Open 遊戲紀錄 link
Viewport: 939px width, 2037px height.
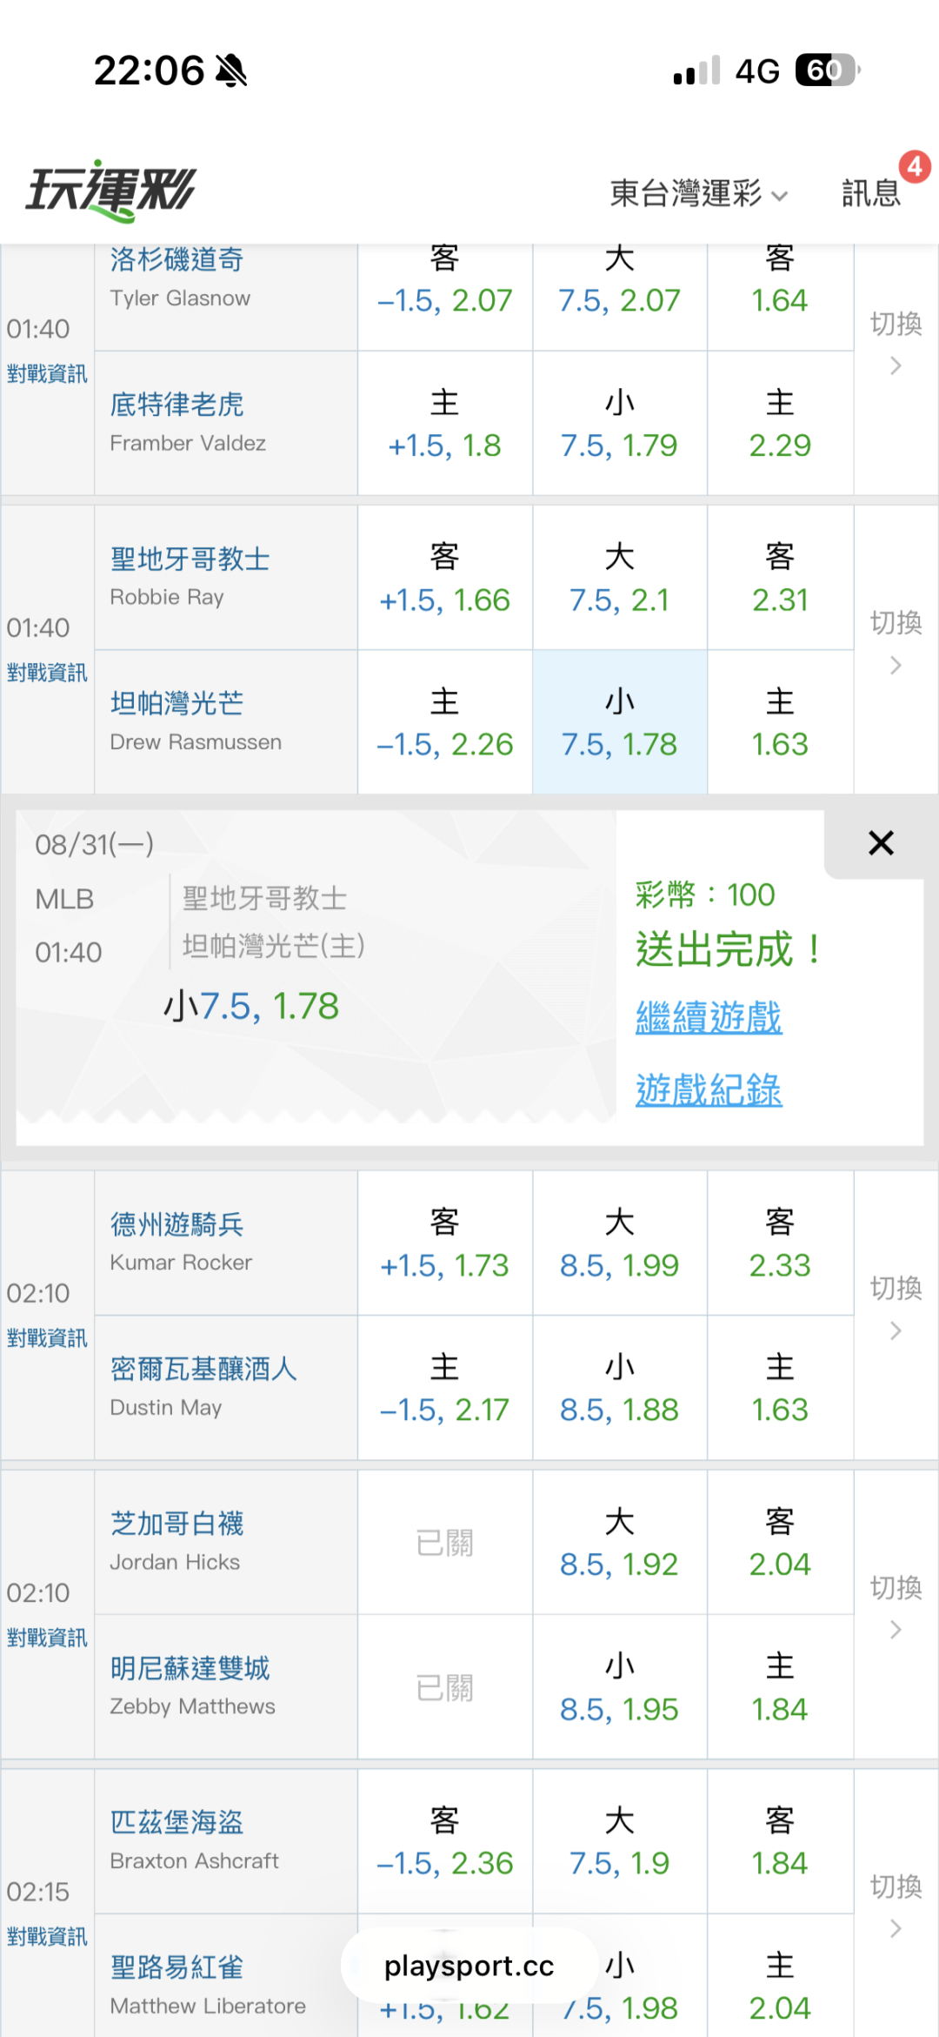(x=709, y=1089)
